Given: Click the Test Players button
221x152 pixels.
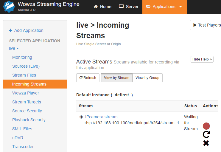Looking at the screenshot, I should pyautogui.click(x=206, y=25).
